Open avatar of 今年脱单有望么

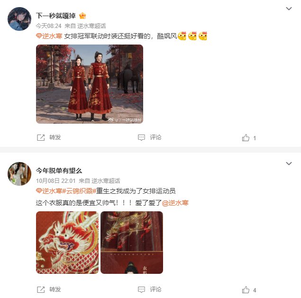pos(19,174)
